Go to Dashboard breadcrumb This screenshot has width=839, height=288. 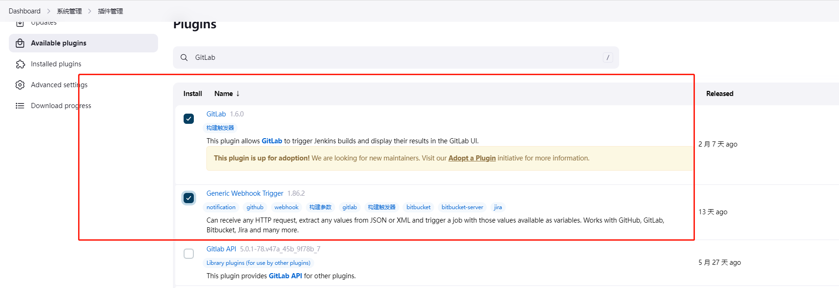pyautogui.click(x=25, y=11)
